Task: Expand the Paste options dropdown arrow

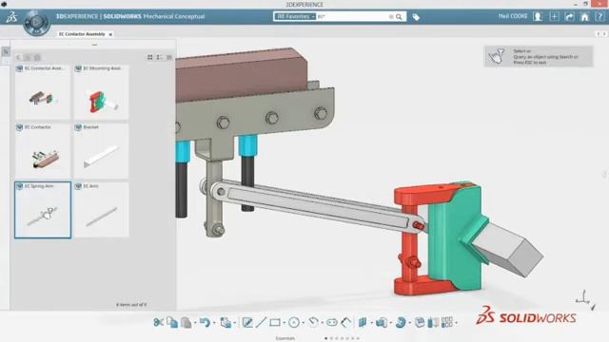Action: 195,323
